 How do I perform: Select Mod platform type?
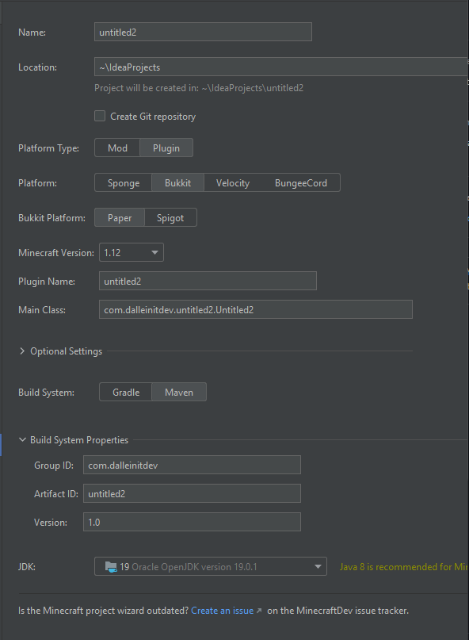(x=117, y=148)
